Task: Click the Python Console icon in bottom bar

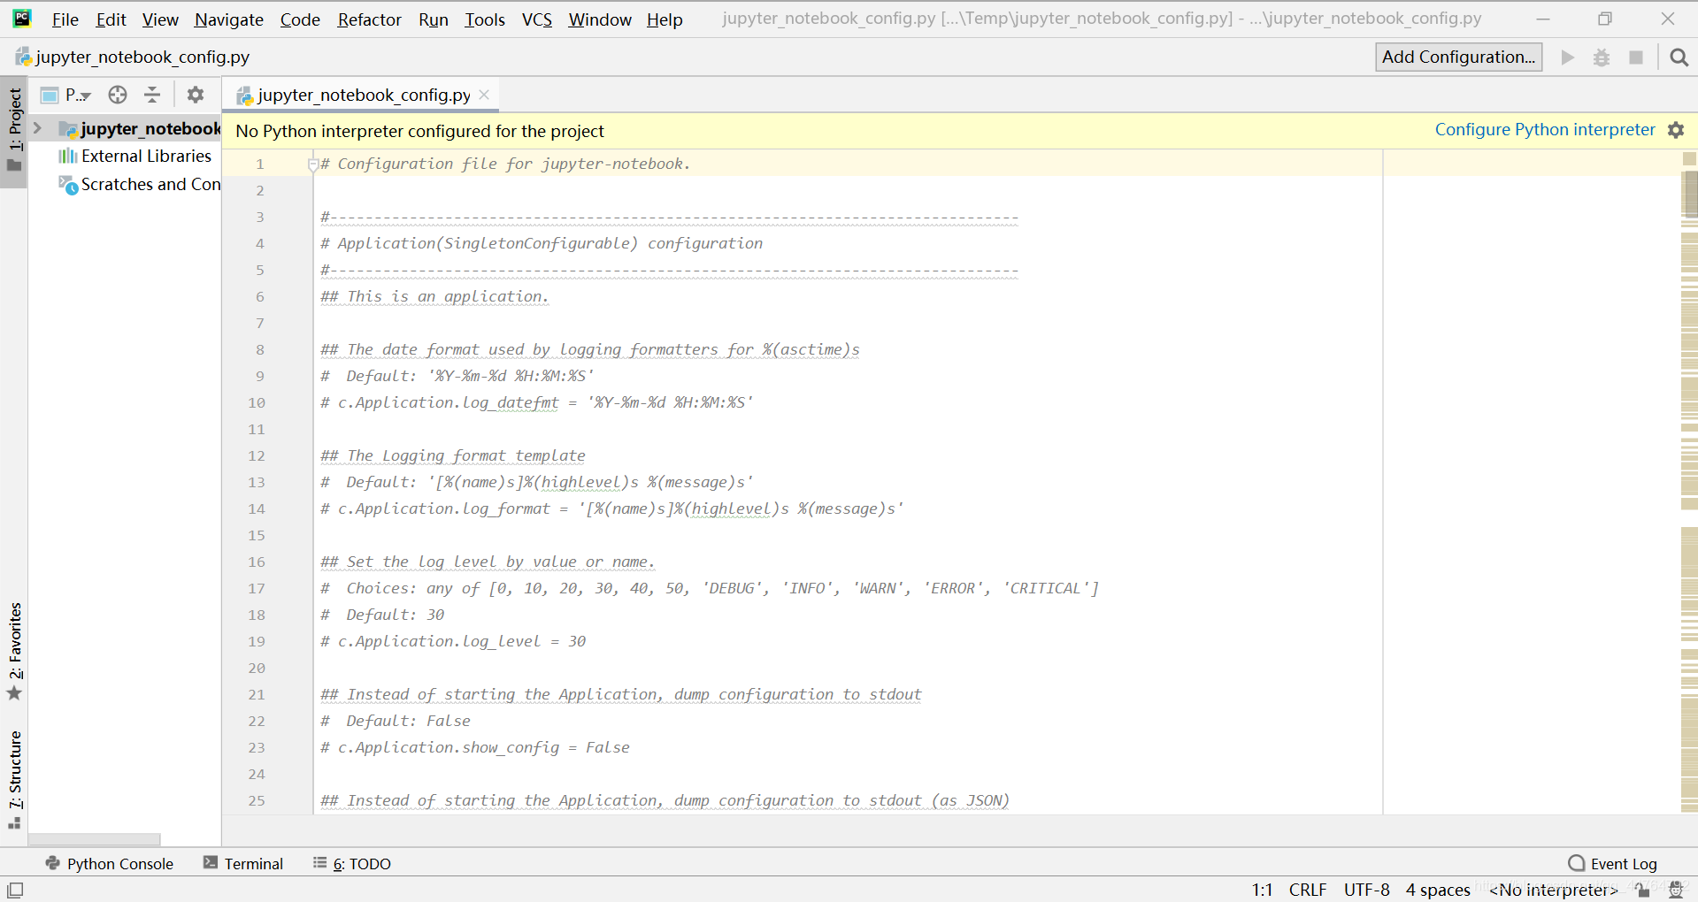Action: (53, 863)
